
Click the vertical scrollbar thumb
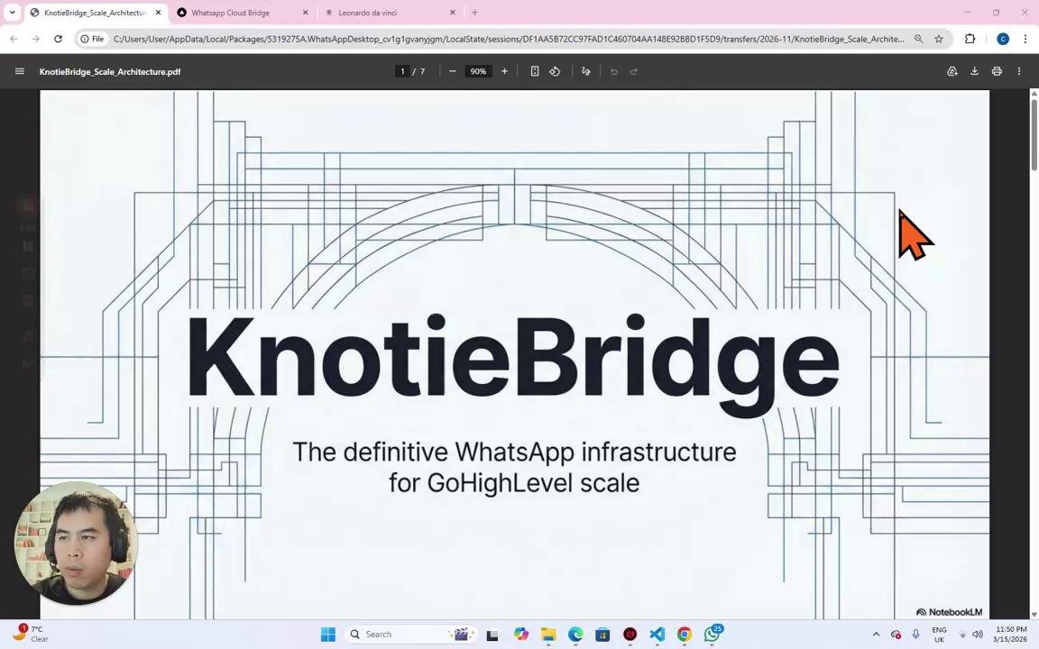(1034, 135)
